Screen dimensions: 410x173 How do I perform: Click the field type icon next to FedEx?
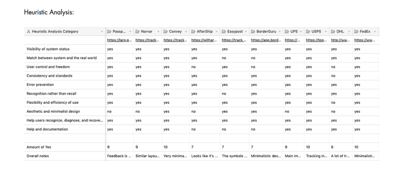point(356,32)
